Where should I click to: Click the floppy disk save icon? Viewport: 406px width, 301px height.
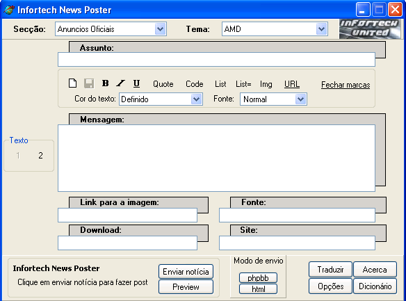point(89,83)
